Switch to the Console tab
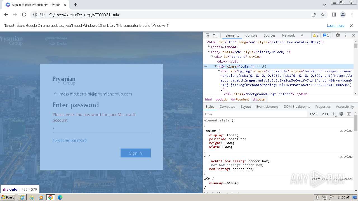Image resolution: width=358 pixels, height=201 pixels. tap(251, 35)
